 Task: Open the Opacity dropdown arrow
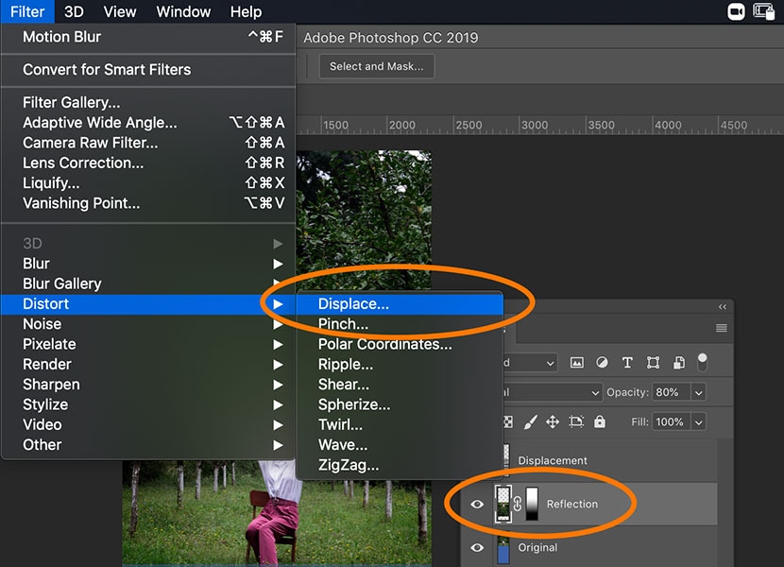pos(699,392)
